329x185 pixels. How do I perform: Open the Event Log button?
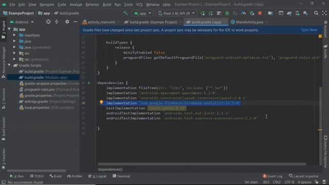(x=272, y=176)
